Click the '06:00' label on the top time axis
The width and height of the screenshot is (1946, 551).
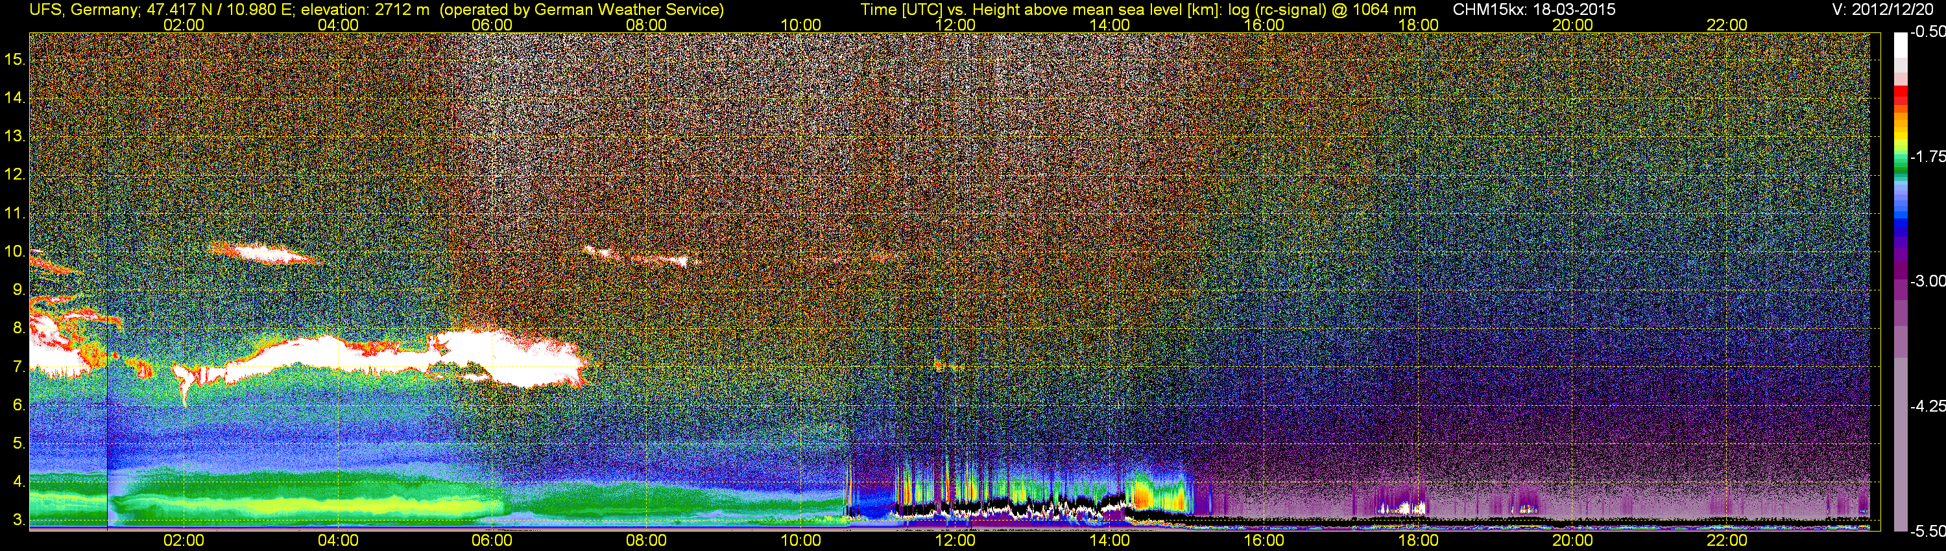coord(492,25)
